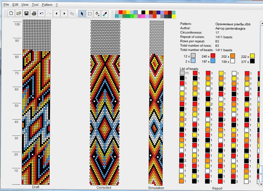This screenshot has width=263, height=191.
Task: Undo the last edit
Action: [x=42, y=14]
